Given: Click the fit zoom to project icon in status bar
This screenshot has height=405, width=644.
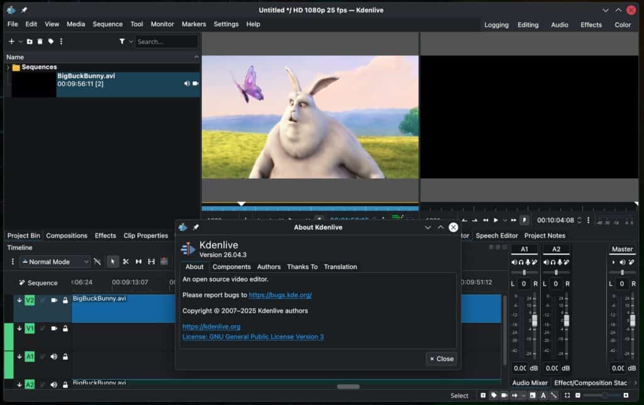Looking at the screenshot, I should pos(567,395).
